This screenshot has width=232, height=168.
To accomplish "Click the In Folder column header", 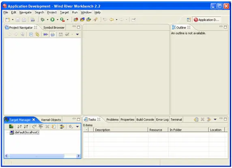I will 188,130.
